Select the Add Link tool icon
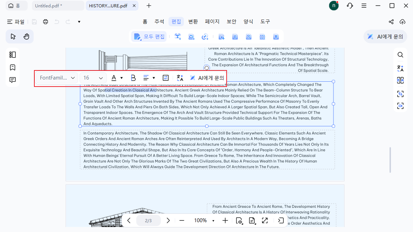The height and width of the screenshot is (232, 413). pos(205,37)
